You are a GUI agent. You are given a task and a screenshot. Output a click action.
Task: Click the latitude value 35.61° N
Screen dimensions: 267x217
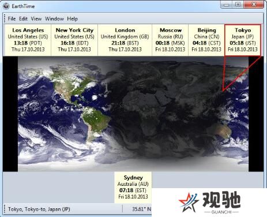pos(141,209)
